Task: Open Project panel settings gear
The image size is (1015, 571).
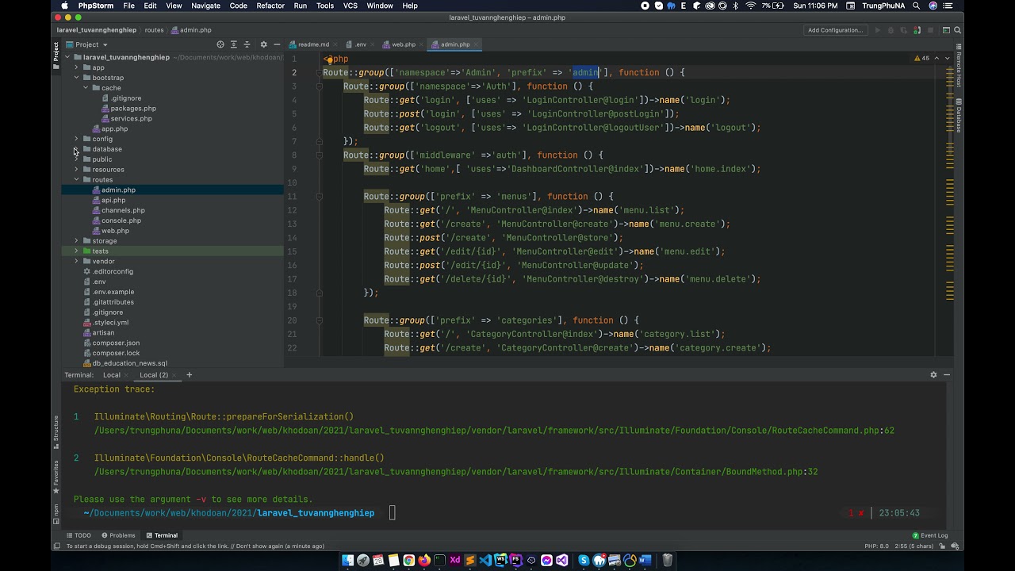Action: point(264,44)
